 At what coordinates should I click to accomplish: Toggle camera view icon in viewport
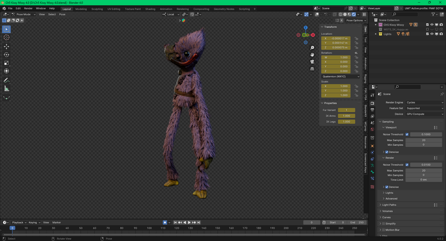click(312, 62)
